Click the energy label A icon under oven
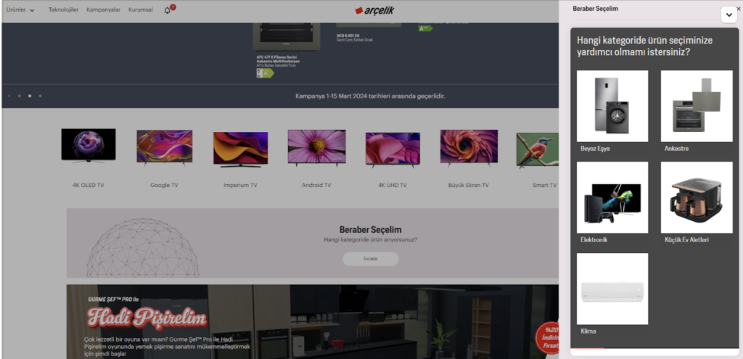This screenshot has width=743, height=359. 265,73
